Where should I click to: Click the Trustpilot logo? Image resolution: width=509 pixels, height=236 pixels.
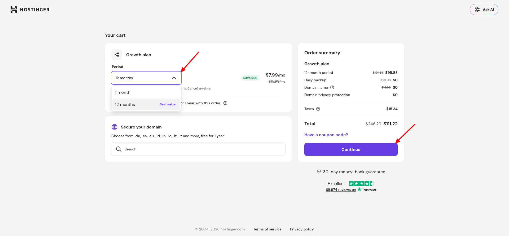[367, 189]
